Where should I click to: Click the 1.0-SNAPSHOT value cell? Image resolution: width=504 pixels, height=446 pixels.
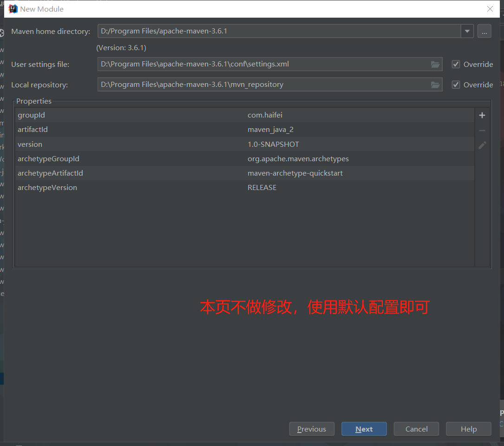tap(273, 144)
